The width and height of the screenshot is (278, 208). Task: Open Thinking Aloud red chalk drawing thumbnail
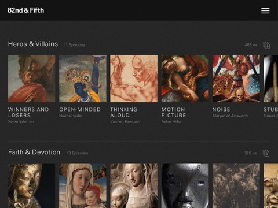coord(134,79)
